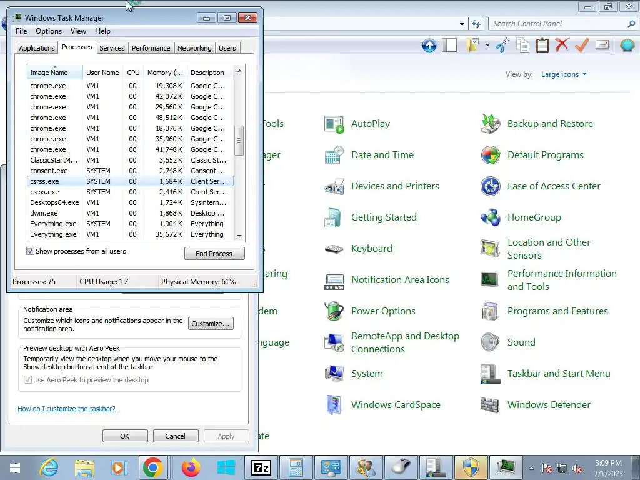
Task: Open the Task Manager File menu
Action: click(x=21, y=31)
